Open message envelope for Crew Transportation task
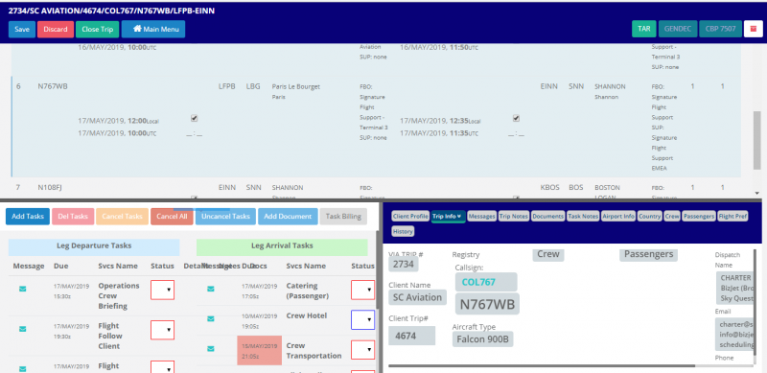767x373 pixels. click(211, 348)
